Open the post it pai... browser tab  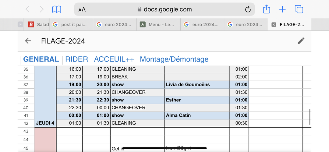72,25
